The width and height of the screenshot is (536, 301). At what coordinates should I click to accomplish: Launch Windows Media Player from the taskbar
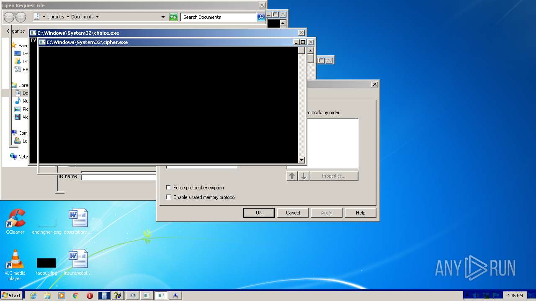(62, 296)
